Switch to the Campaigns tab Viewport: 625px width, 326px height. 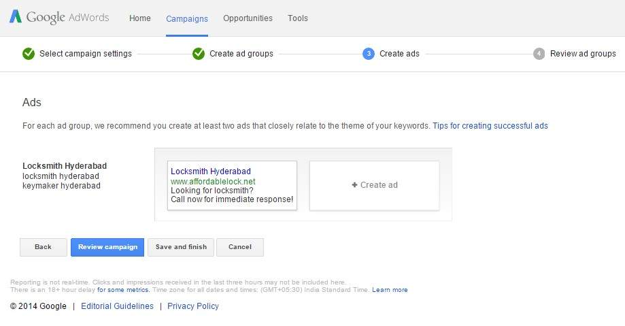coord(187,18)
